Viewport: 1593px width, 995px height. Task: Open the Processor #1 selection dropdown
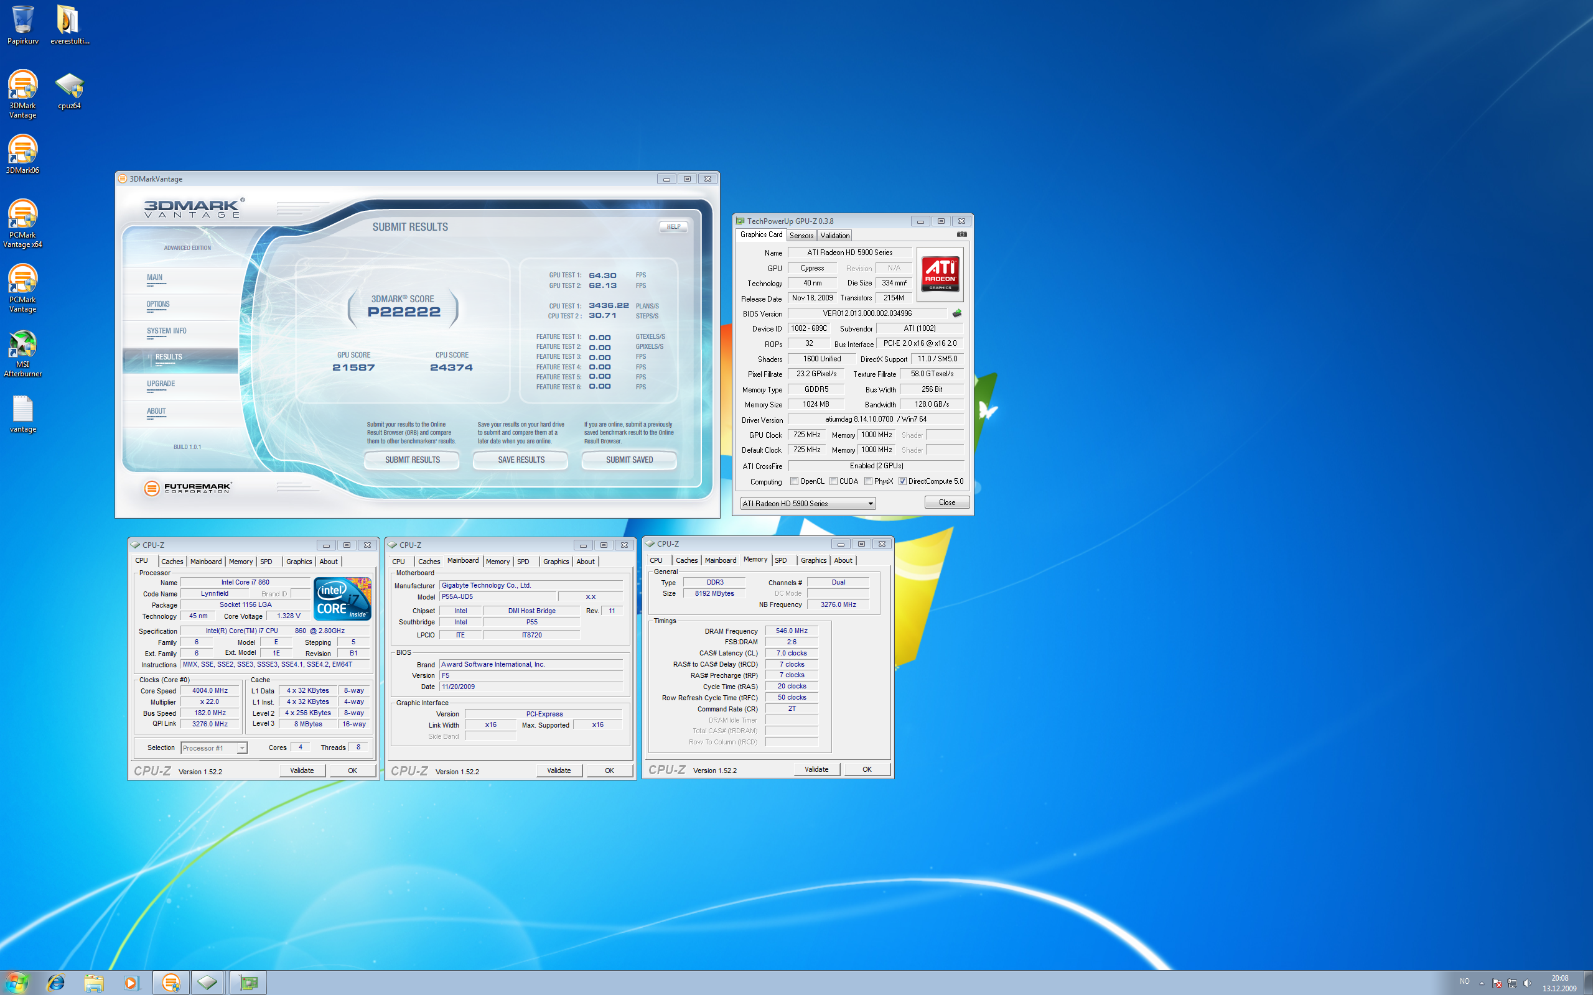214,747
